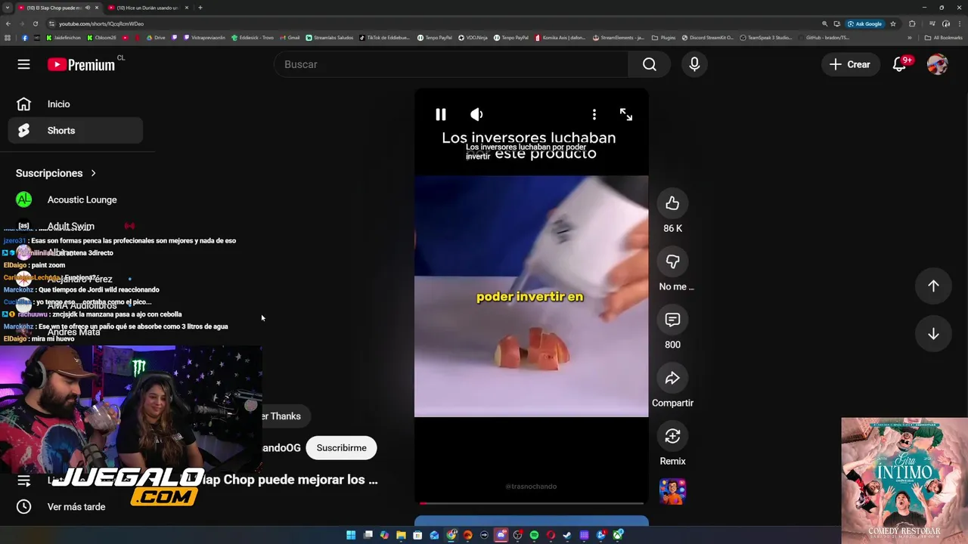Seek on the Short's red progress bar
Screen dimensions: 968x544
coord(532,502)
